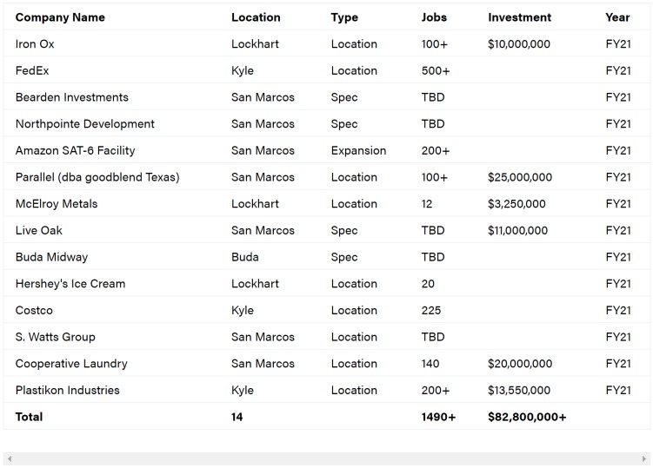Select the 'Type' column header
653x468 pixels.
(344, 17)
